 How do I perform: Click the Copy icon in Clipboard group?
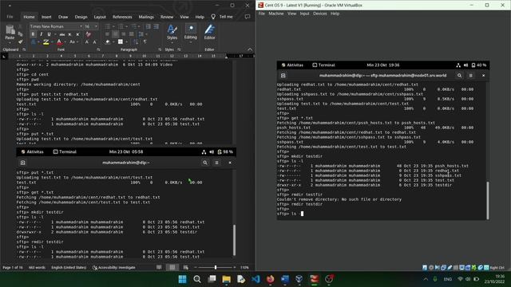(21, 33)
